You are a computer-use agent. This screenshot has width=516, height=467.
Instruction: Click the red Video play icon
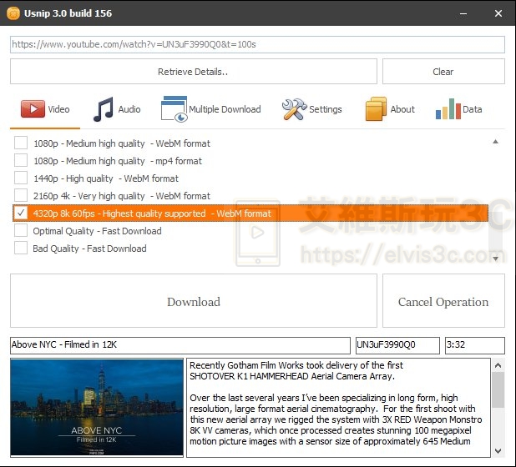click(x=33, y=109)
